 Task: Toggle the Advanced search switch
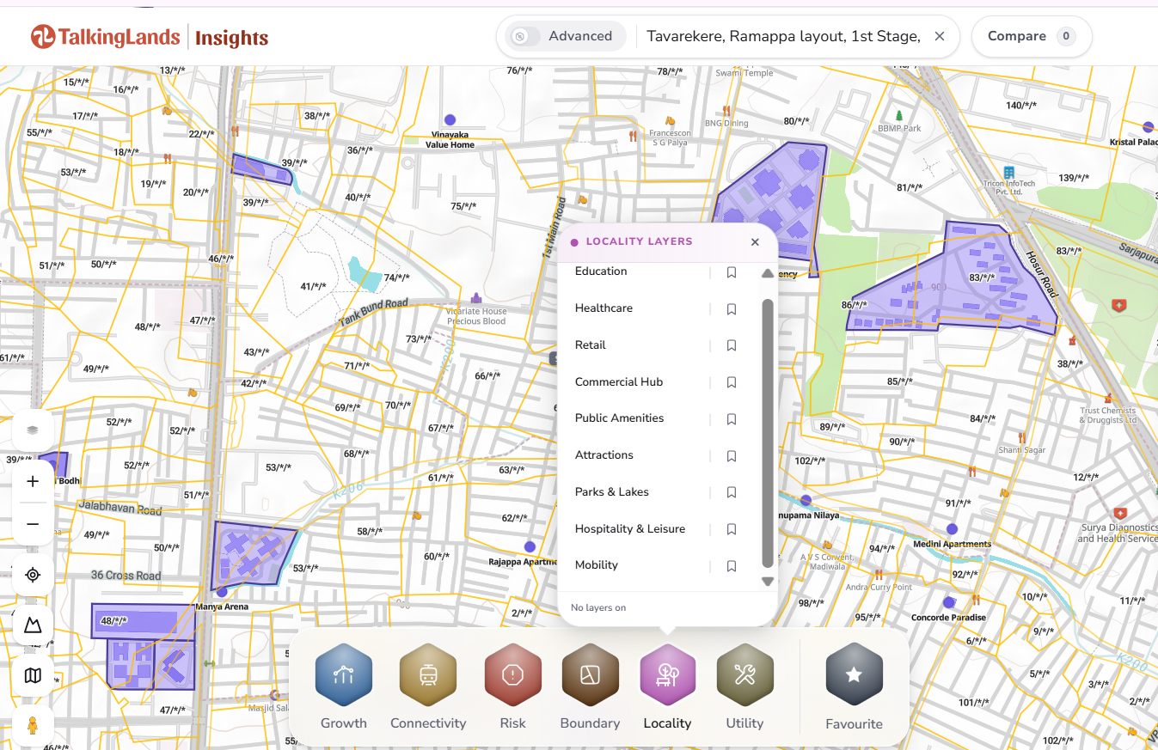pos(525,36)
